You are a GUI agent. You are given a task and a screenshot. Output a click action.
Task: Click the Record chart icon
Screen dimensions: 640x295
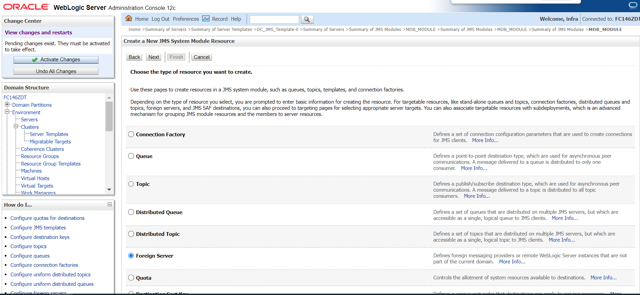click(206, 18)
